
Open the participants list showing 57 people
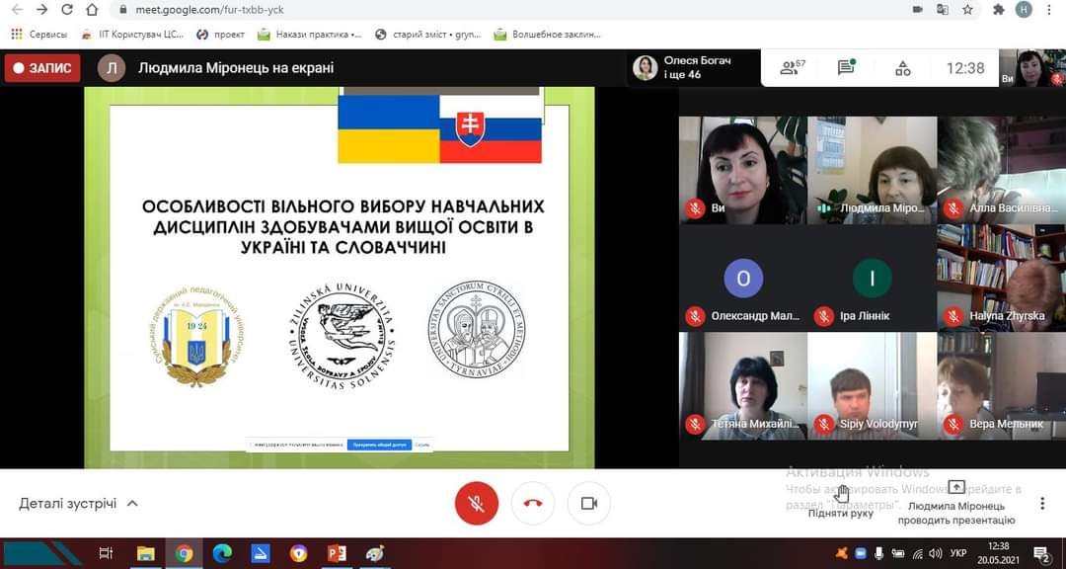[793, 68]
